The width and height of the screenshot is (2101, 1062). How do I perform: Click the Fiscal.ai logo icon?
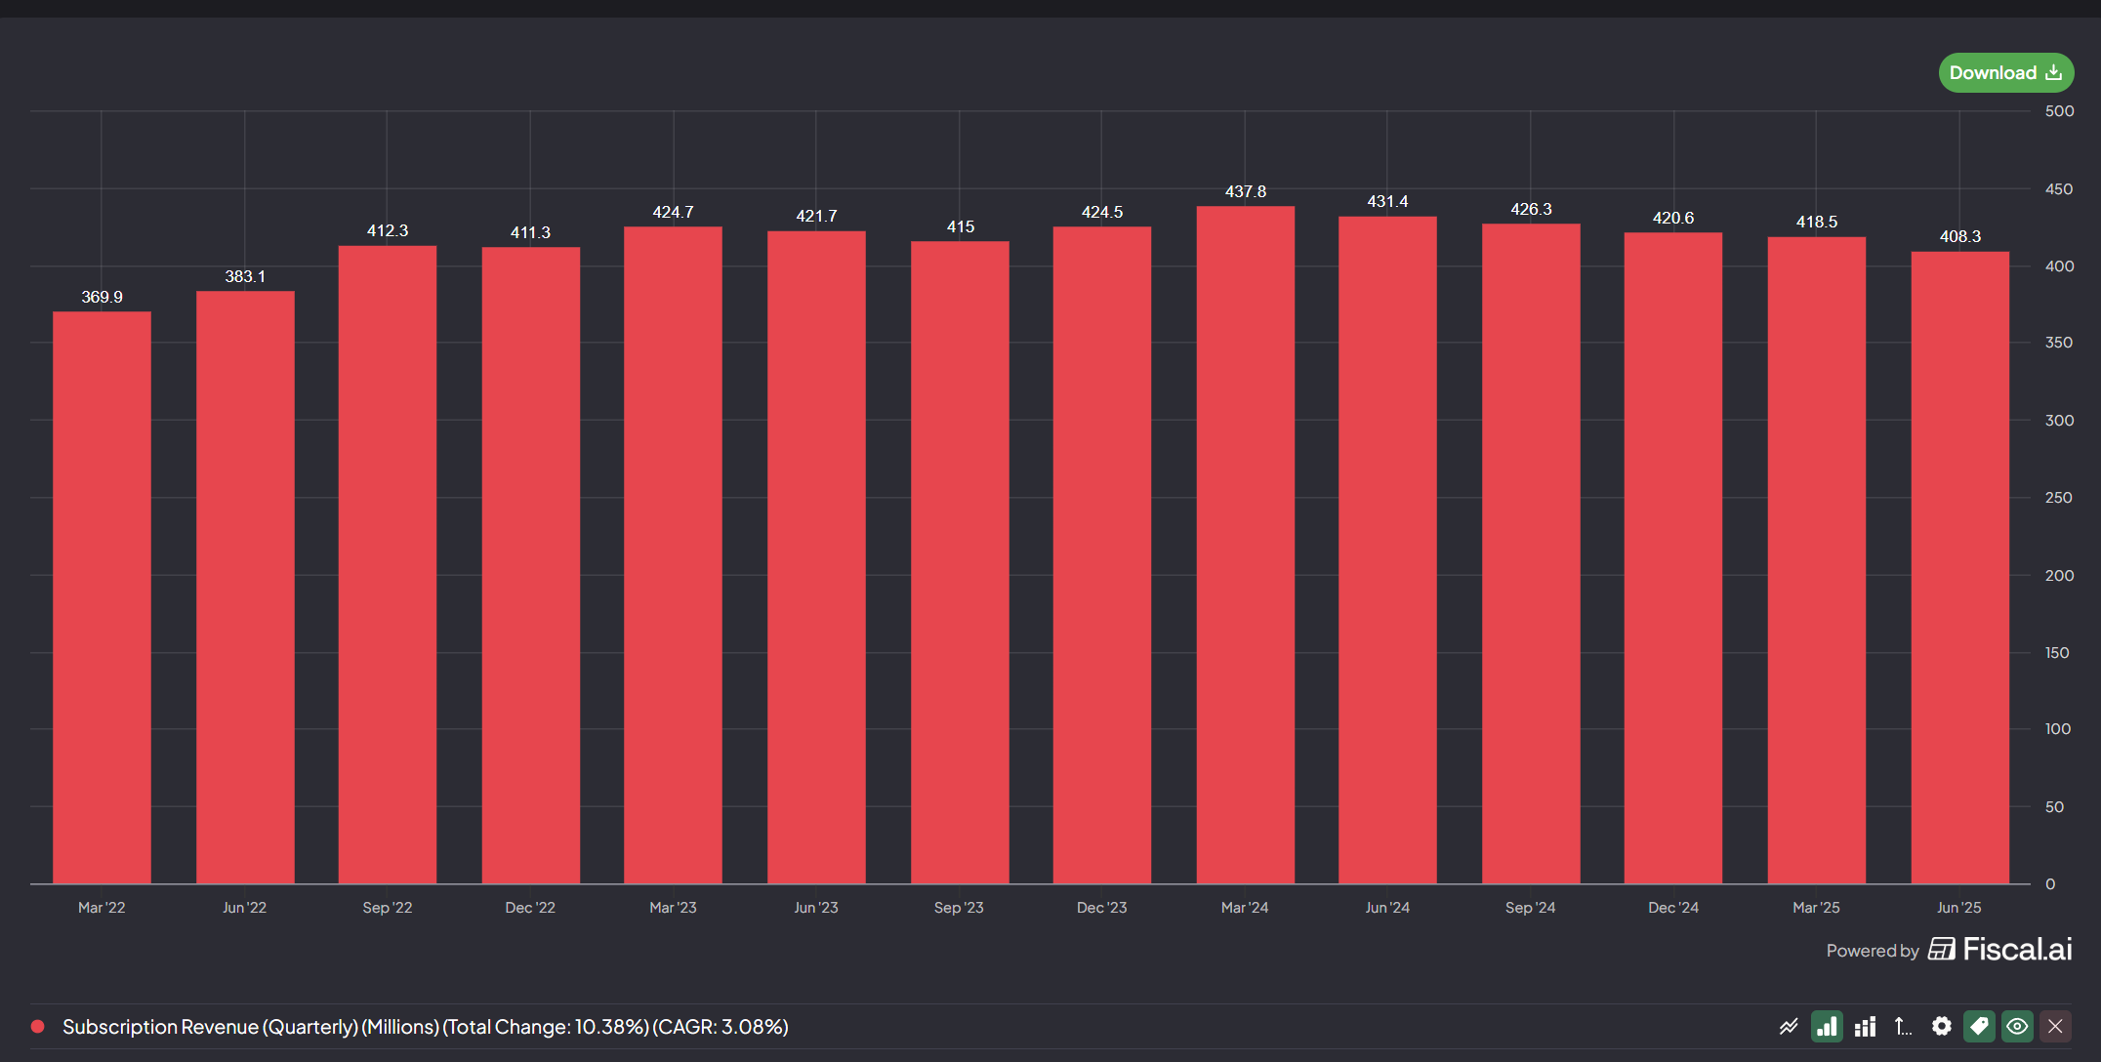(x=1942, y=950)
